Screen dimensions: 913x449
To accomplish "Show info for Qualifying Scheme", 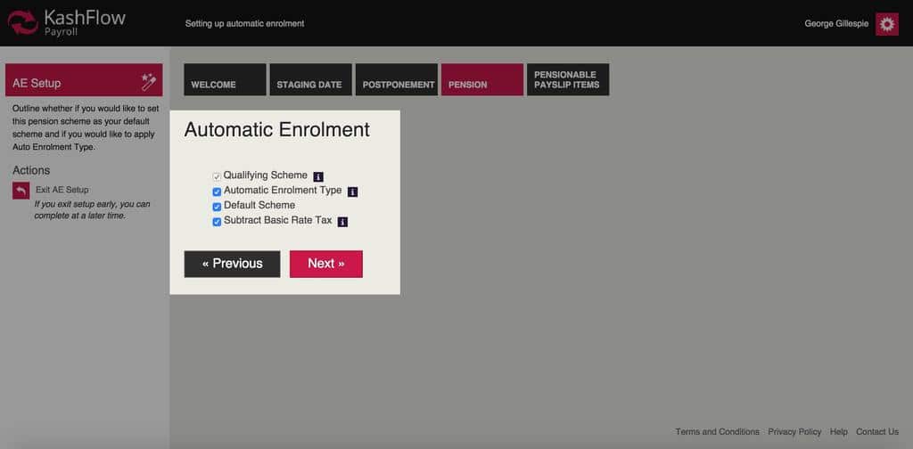I will 318,176.
